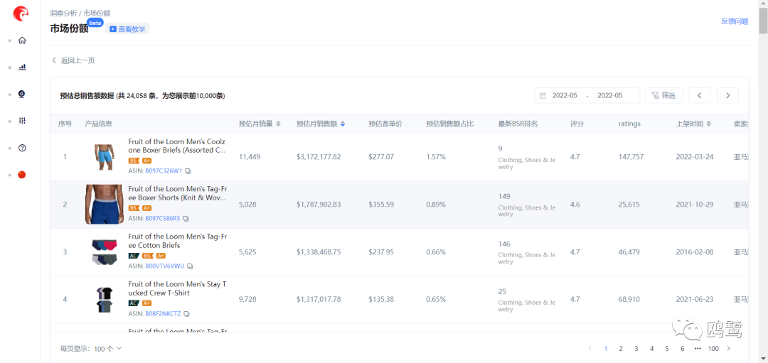This screenshot has width=768, height=363.
Task: Go to page 100
Action: point(713,349)
